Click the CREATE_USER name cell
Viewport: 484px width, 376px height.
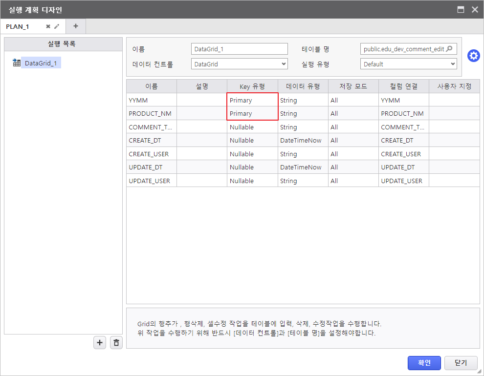tap(152, 154)
